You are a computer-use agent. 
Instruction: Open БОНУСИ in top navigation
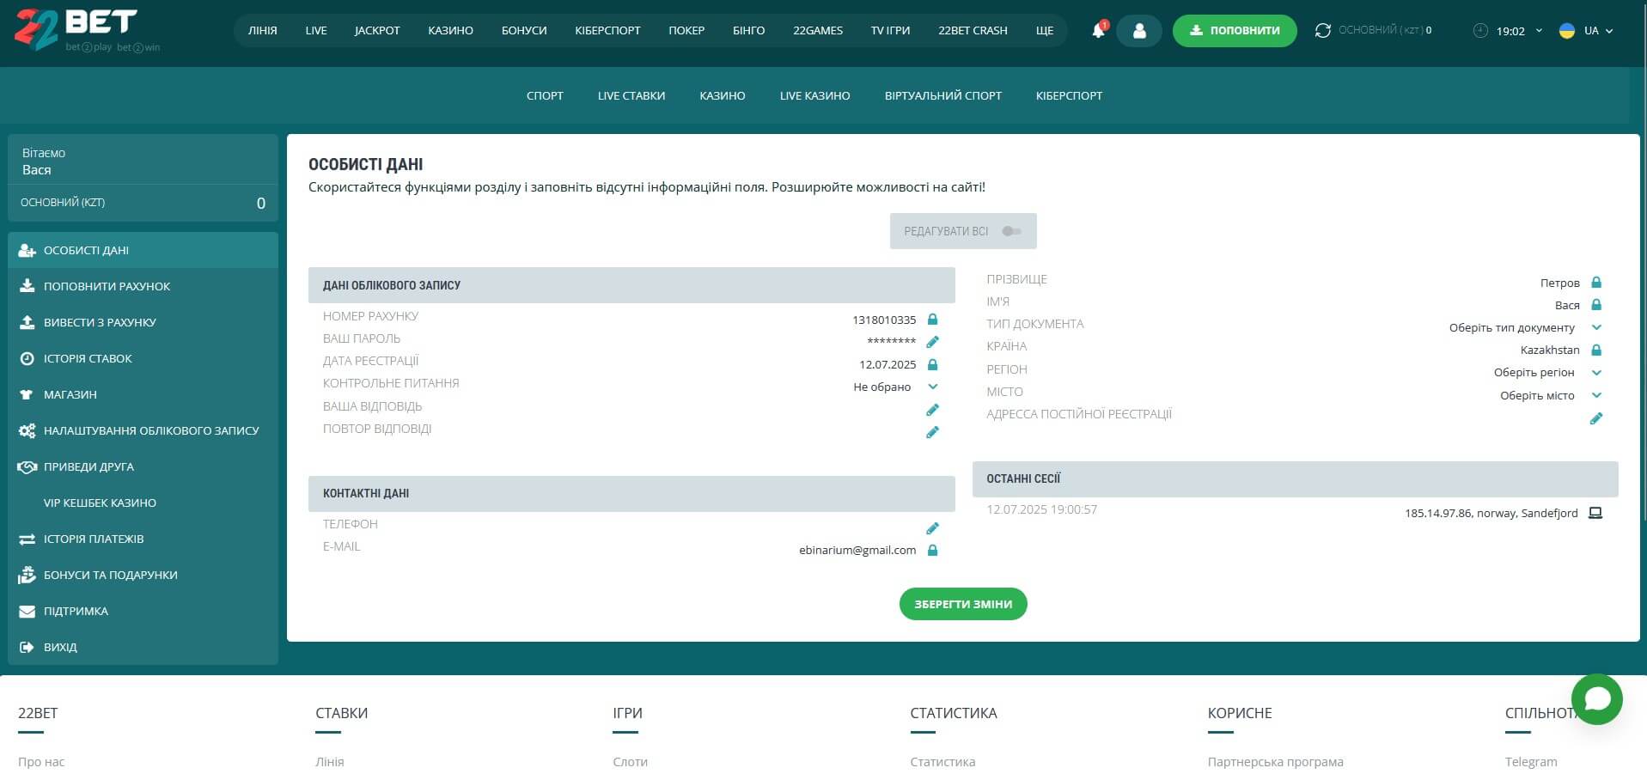pyautogui.click(x=524, y=30)
